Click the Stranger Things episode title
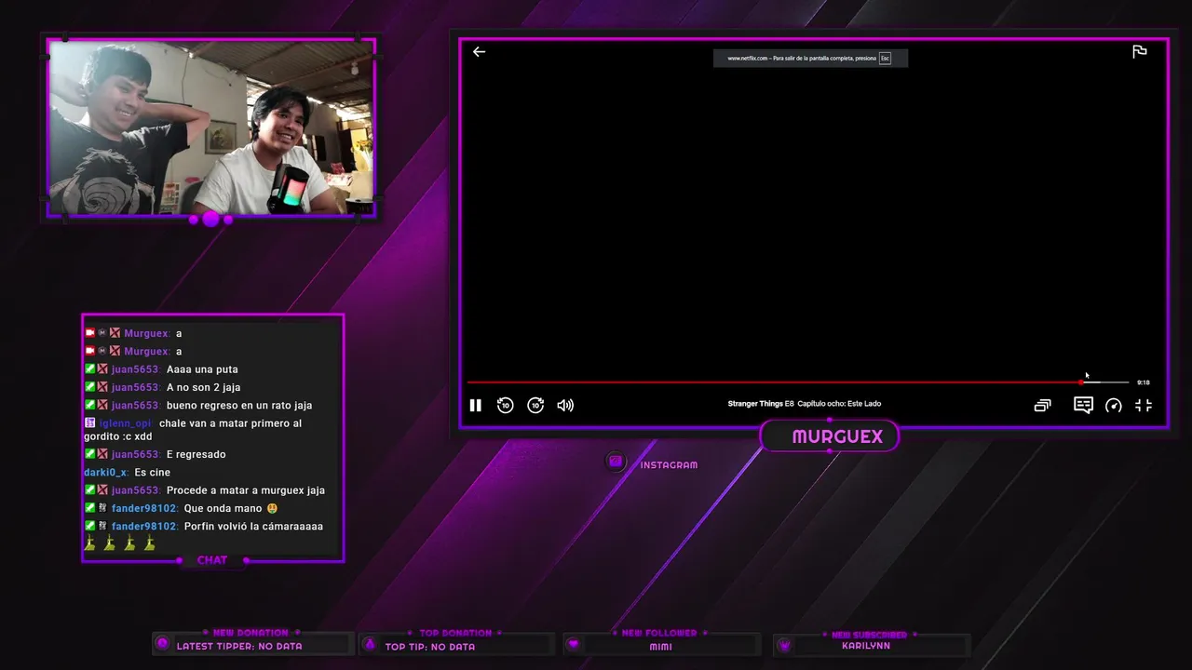1192x670 pixels. (805, 404)
